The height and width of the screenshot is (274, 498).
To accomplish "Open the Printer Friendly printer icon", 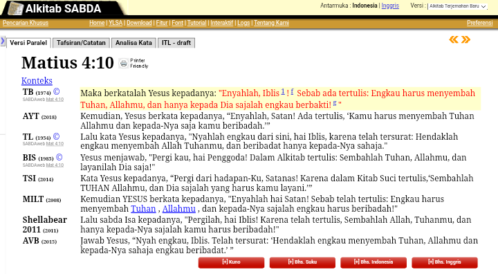I will point(124,63).
